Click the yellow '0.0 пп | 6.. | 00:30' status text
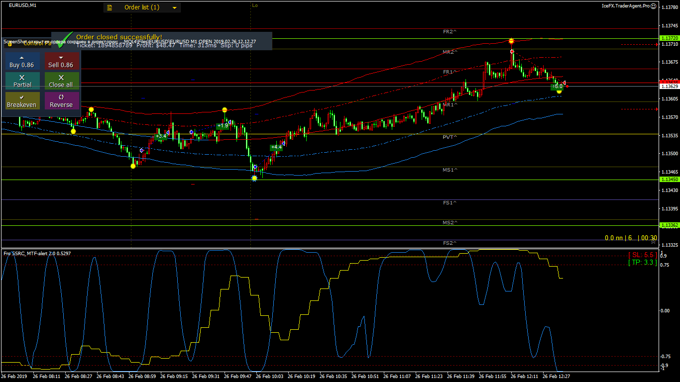Viewport: 680px width, 382px height. coord(631,238)
